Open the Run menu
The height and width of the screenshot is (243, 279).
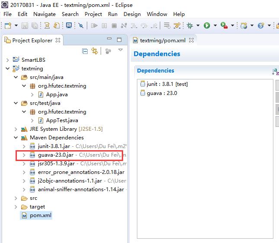(113, 14)
